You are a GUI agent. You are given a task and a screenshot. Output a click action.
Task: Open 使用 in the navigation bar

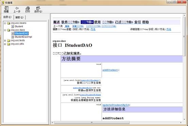97,22
